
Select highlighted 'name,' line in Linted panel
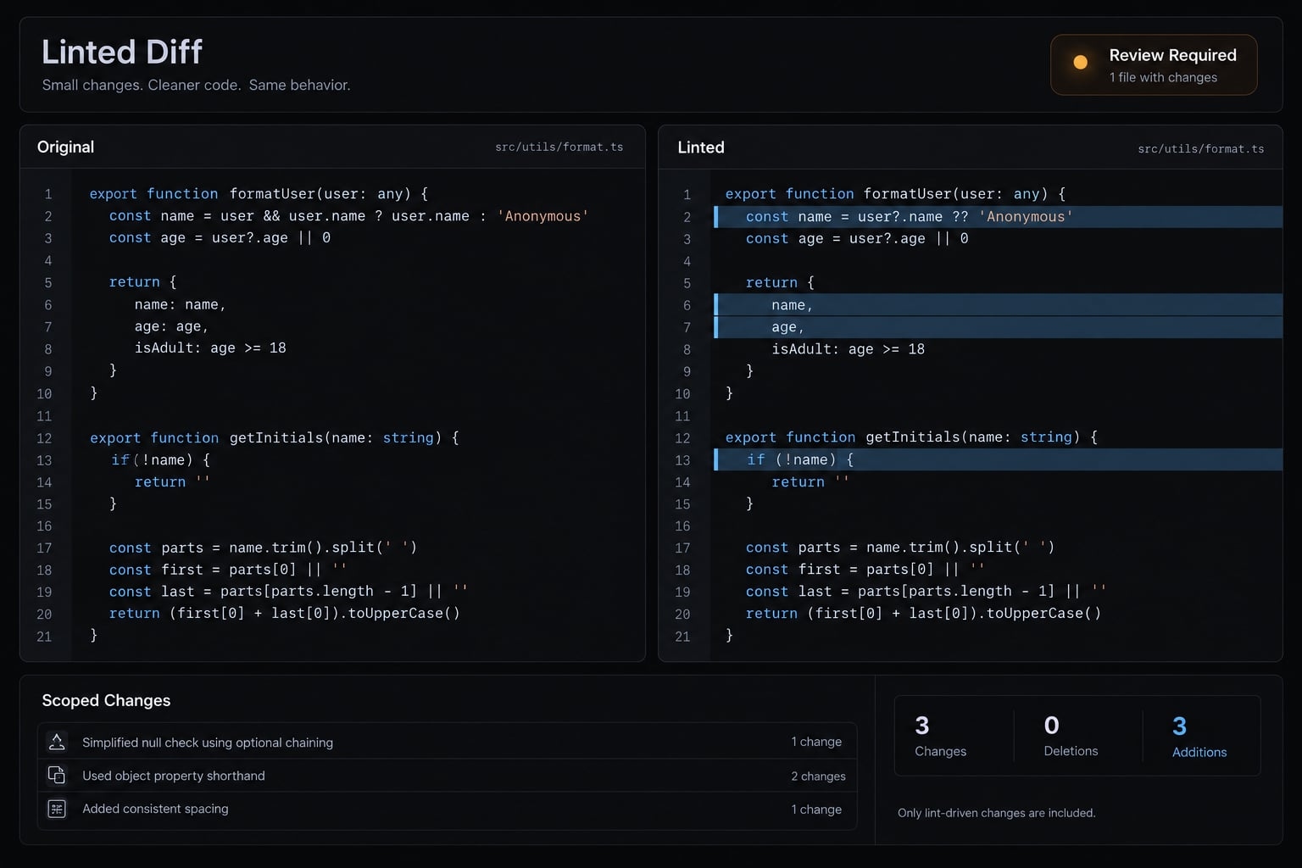pyautogui.click(x=998, y=305)
